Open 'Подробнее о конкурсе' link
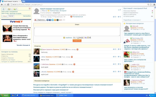Image resolution: width=156 pixels, height=97 pixels. pyautogui.click(x=132, y=20)
